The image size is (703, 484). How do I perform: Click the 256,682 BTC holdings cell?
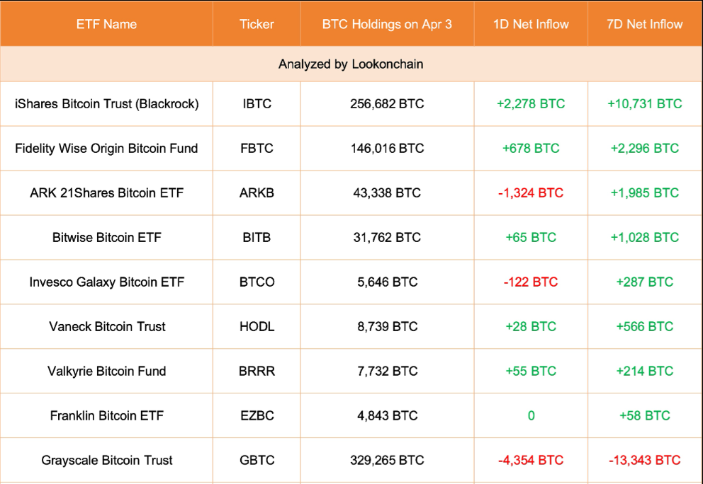click(x=387, y=104)
